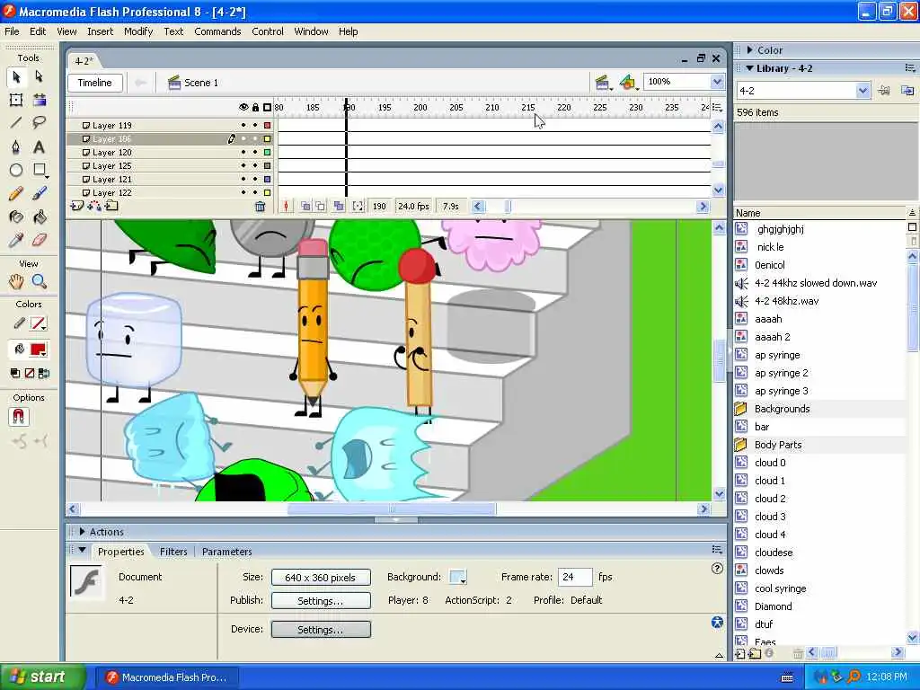Open the Background color dropdown
Image resolution: width=920 pixels, height=690 pixels.
coord(457,578)
